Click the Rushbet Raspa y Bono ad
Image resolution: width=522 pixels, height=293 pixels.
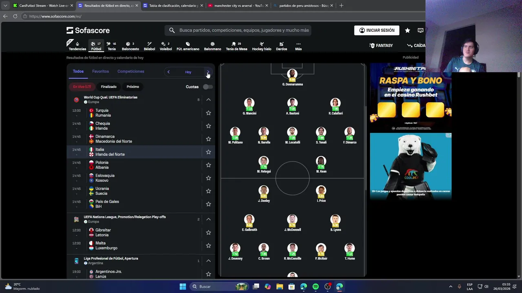410,97
